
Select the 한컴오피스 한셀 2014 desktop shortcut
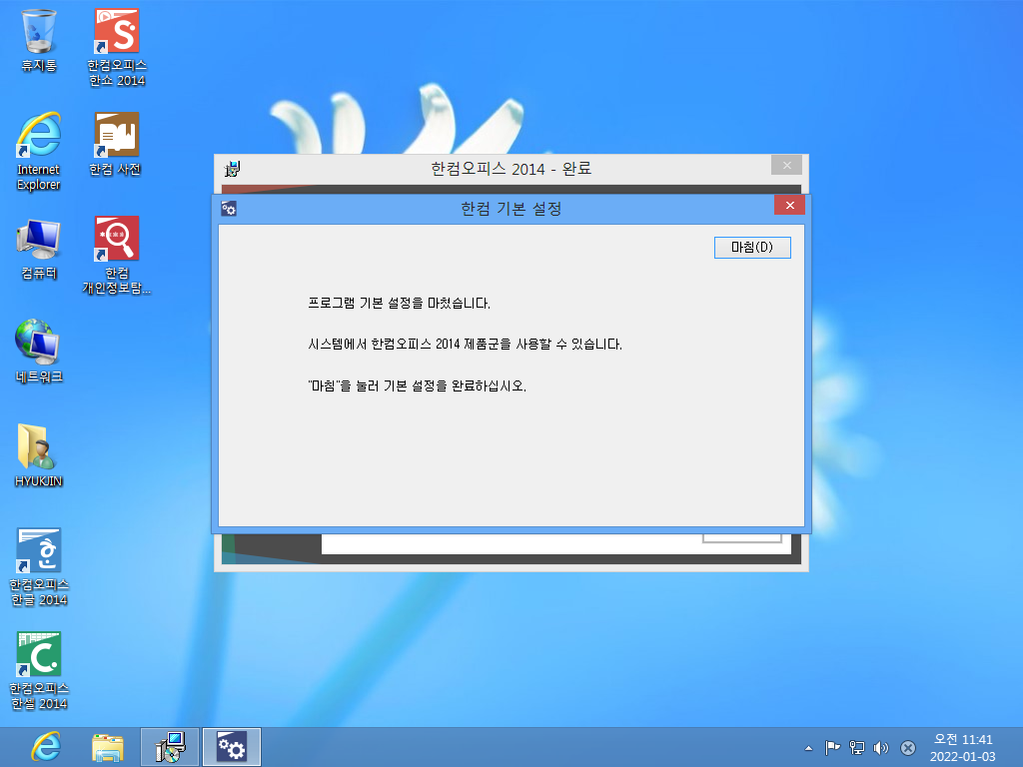(x=39, y=671)
